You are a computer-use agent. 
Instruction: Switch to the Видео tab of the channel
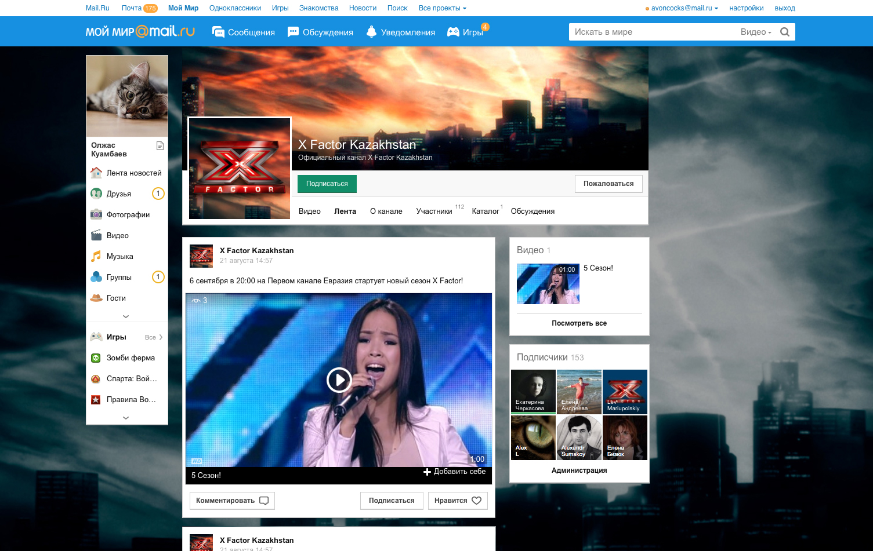tap(310, 211)
